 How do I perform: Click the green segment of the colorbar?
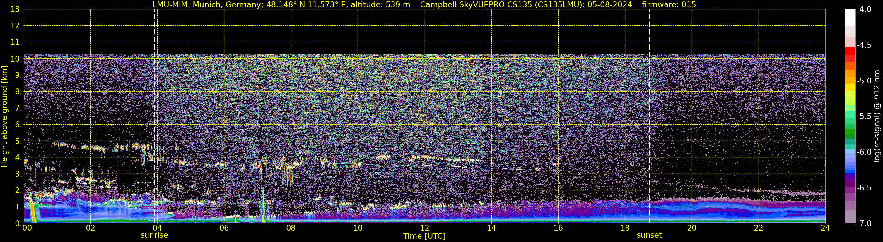(x=850, y=132)
